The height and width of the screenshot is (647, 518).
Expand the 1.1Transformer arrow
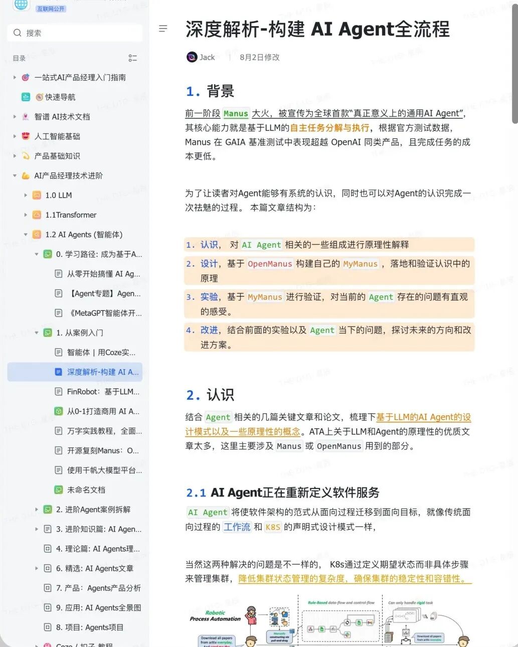tap(26, 215)
